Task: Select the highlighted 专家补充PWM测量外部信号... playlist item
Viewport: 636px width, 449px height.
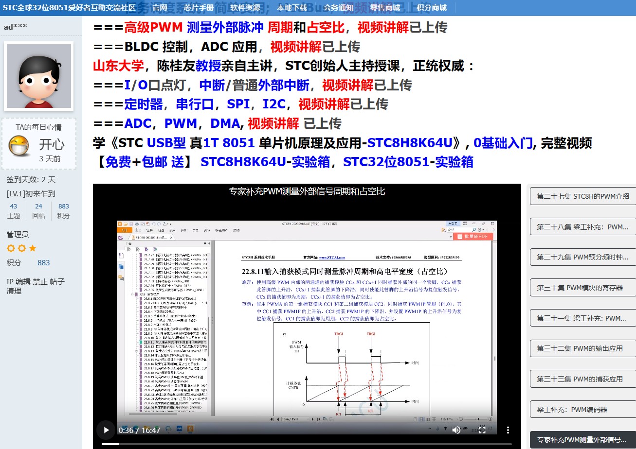Action: tap(583, 440)
